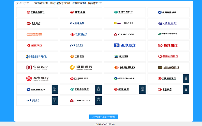202x126 pixels.
Task: Select personal 中国建设银行 without 企业 badge
Action: click(169, 12)
